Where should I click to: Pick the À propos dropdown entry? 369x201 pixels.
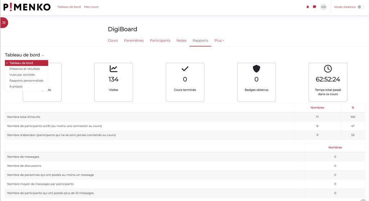click(16, 87)
